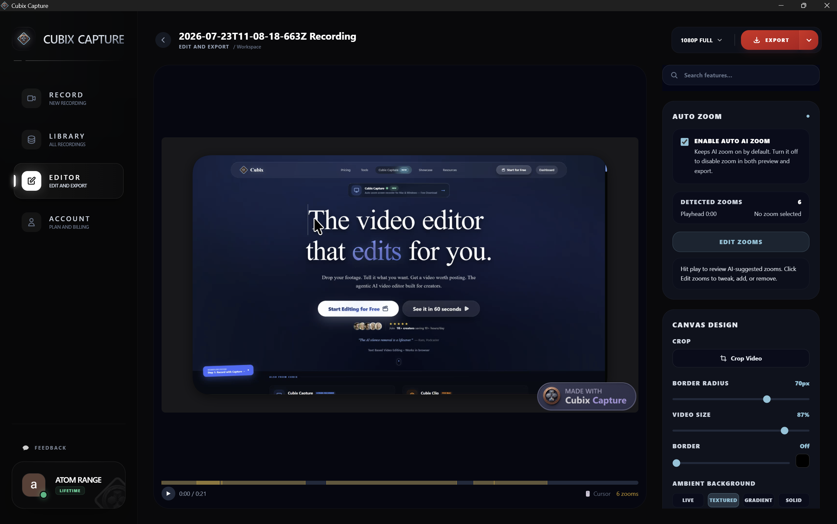Open the Record New Recording section
837x524 pixels.
coord(68,98)
